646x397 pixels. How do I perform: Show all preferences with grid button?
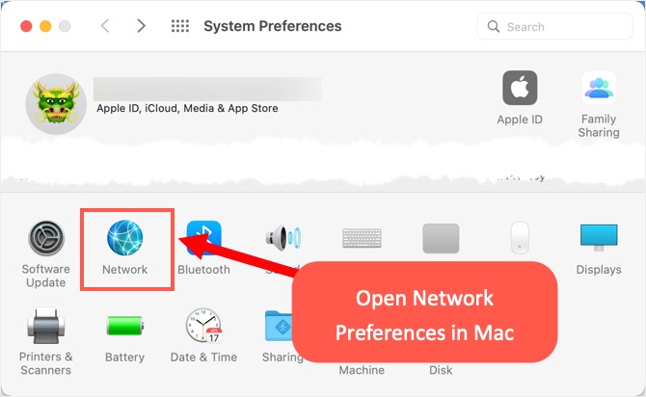click(180, 26)
